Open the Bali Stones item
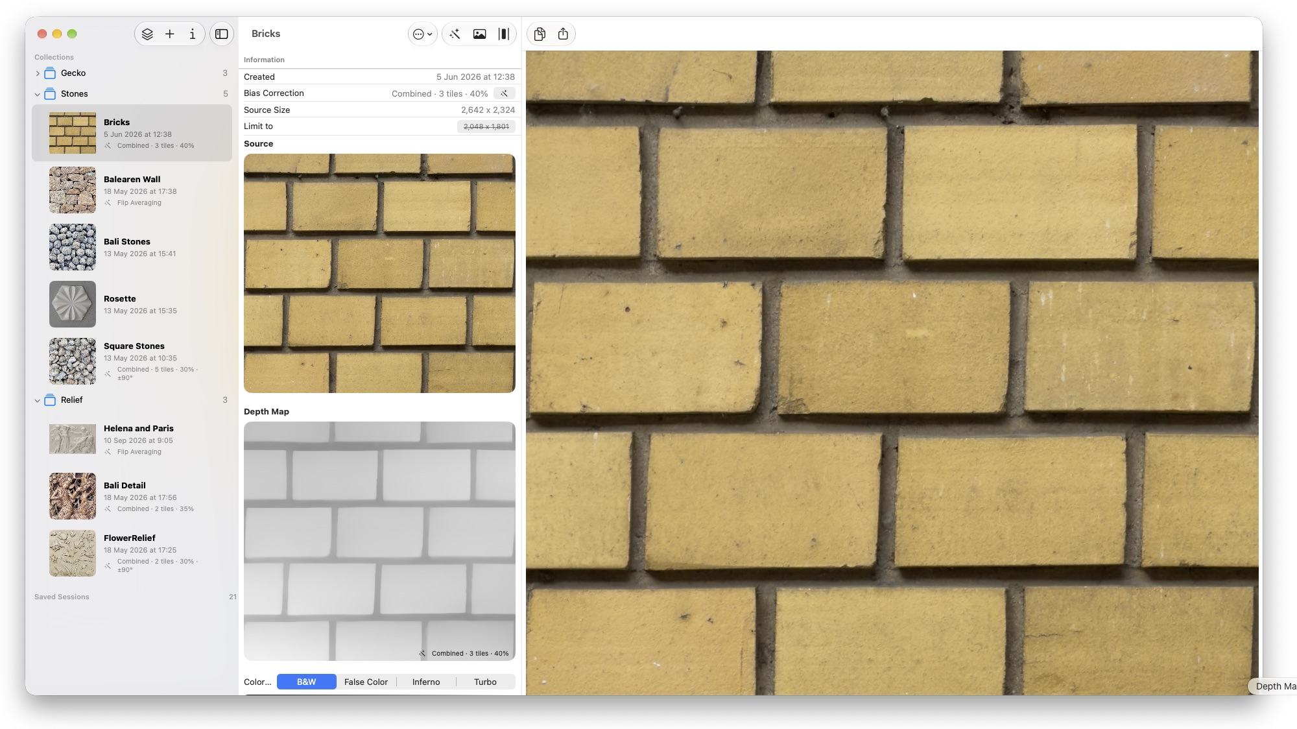Screen dimensions: 1297x729 click(132, 247)
